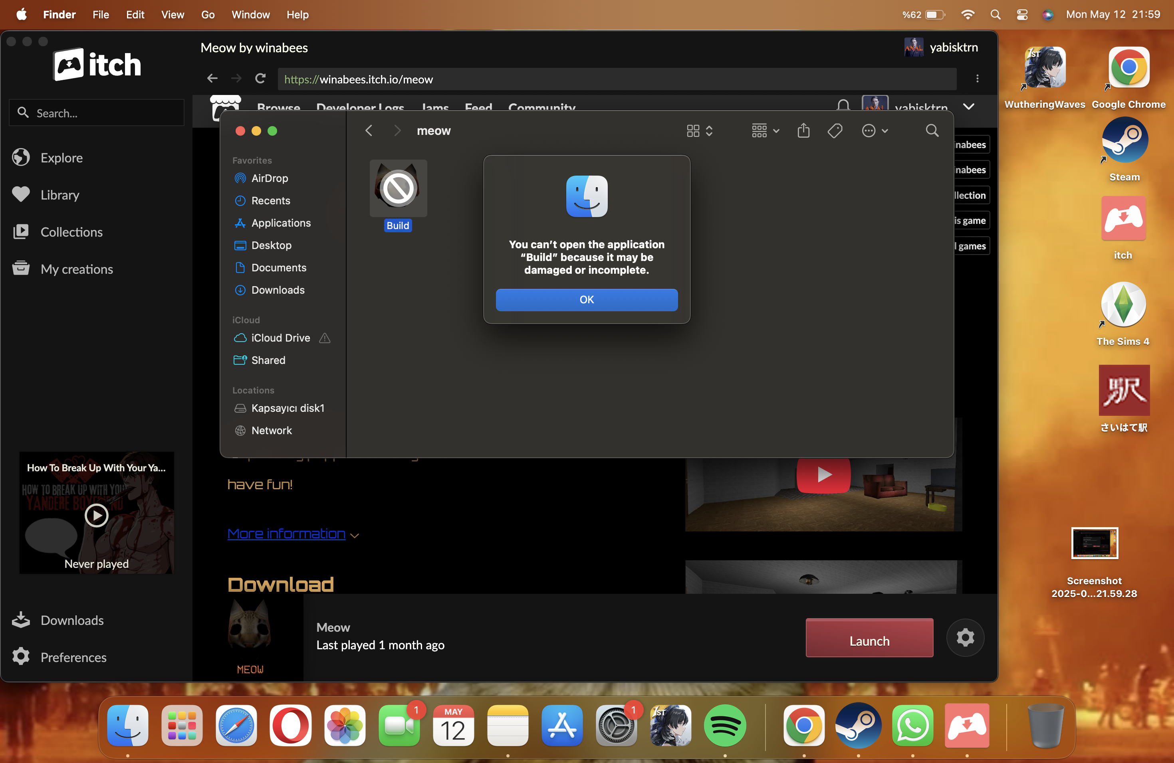Open Opera from the Dock
The width and height of the screenshot is (1174, 763).
(291, 725)
